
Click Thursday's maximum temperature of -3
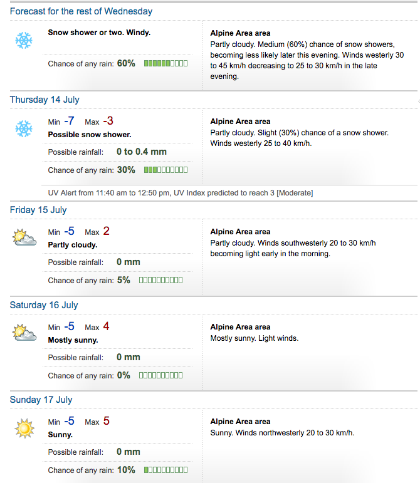pyautogui.click(x=108, y=121)
